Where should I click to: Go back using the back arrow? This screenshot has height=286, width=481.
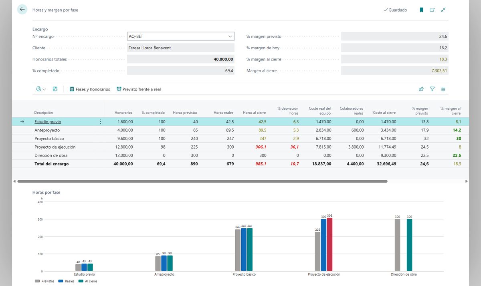(22, 10)
